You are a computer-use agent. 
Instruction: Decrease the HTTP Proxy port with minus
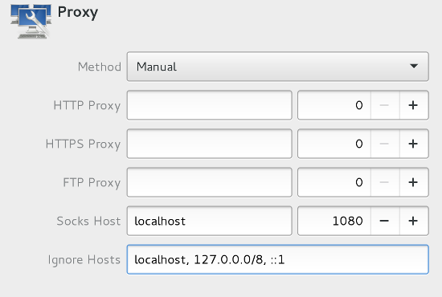[x=384, y=105]
